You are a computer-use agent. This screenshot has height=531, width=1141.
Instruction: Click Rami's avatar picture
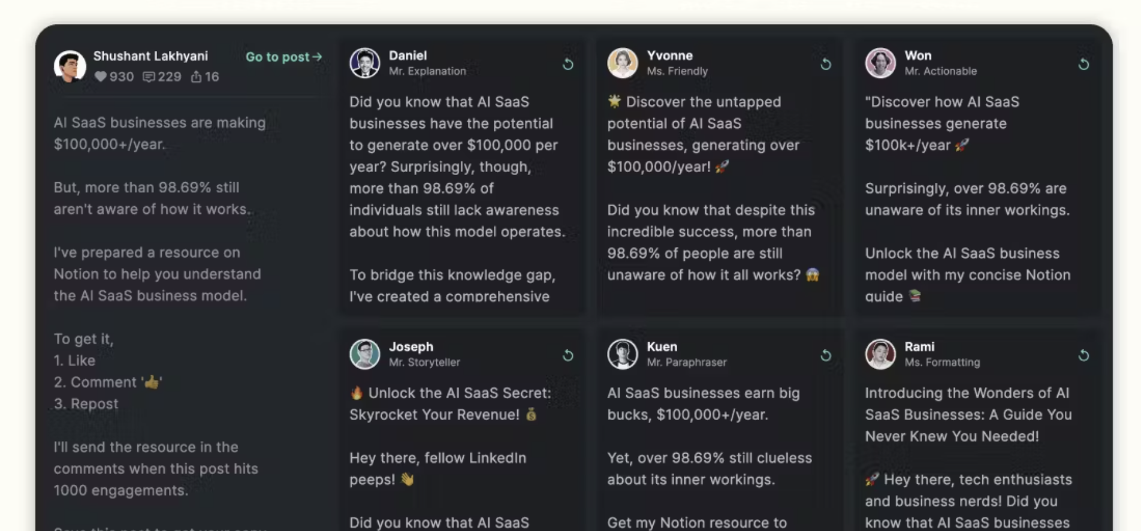880,354
